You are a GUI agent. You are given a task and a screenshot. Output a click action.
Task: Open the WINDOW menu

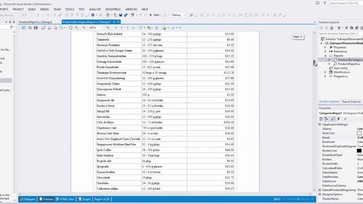pos(131,9)
